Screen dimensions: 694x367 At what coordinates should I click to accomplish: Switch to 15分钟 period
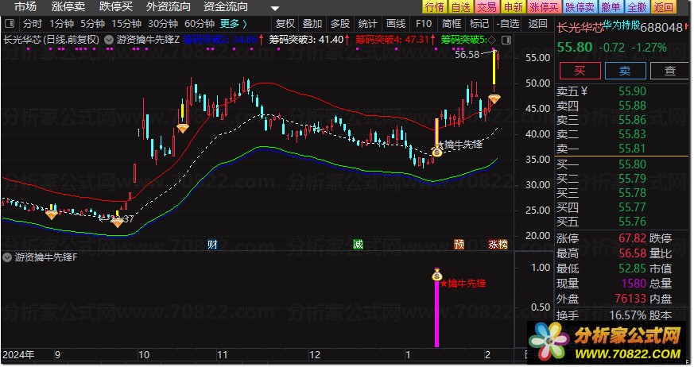pyautogui.click(x=126, y=24)
